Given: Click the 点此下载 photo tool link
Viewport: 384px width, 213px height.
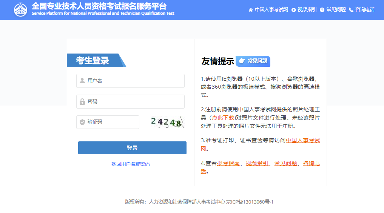Looking at the screenshot, I should 223,118.
